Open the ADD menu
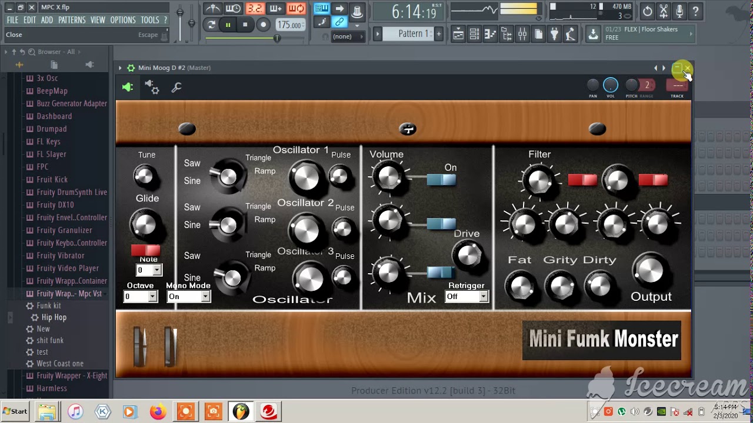Viewport: 753px width, 423px height. (x=47, y=20)
